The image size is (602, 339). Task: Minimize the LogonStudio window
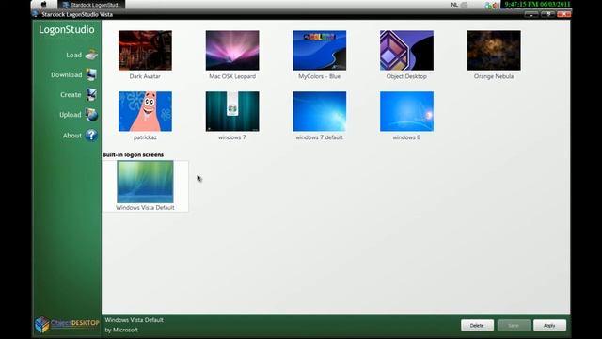(x=531, y=14)
